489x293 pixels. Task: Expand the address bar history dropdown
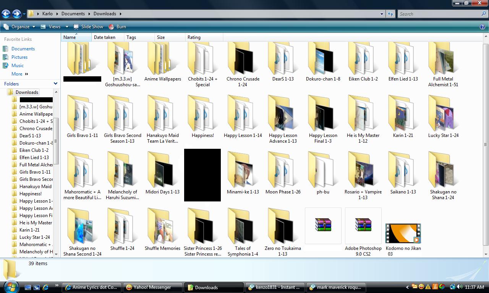pyautogui.click(x=381, y=14)
